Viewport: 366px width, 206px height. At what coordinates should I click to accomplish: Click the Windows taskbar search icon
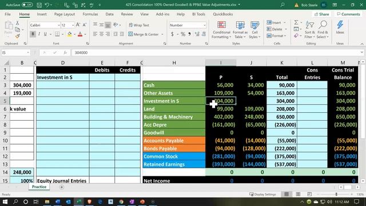[15, 201]
